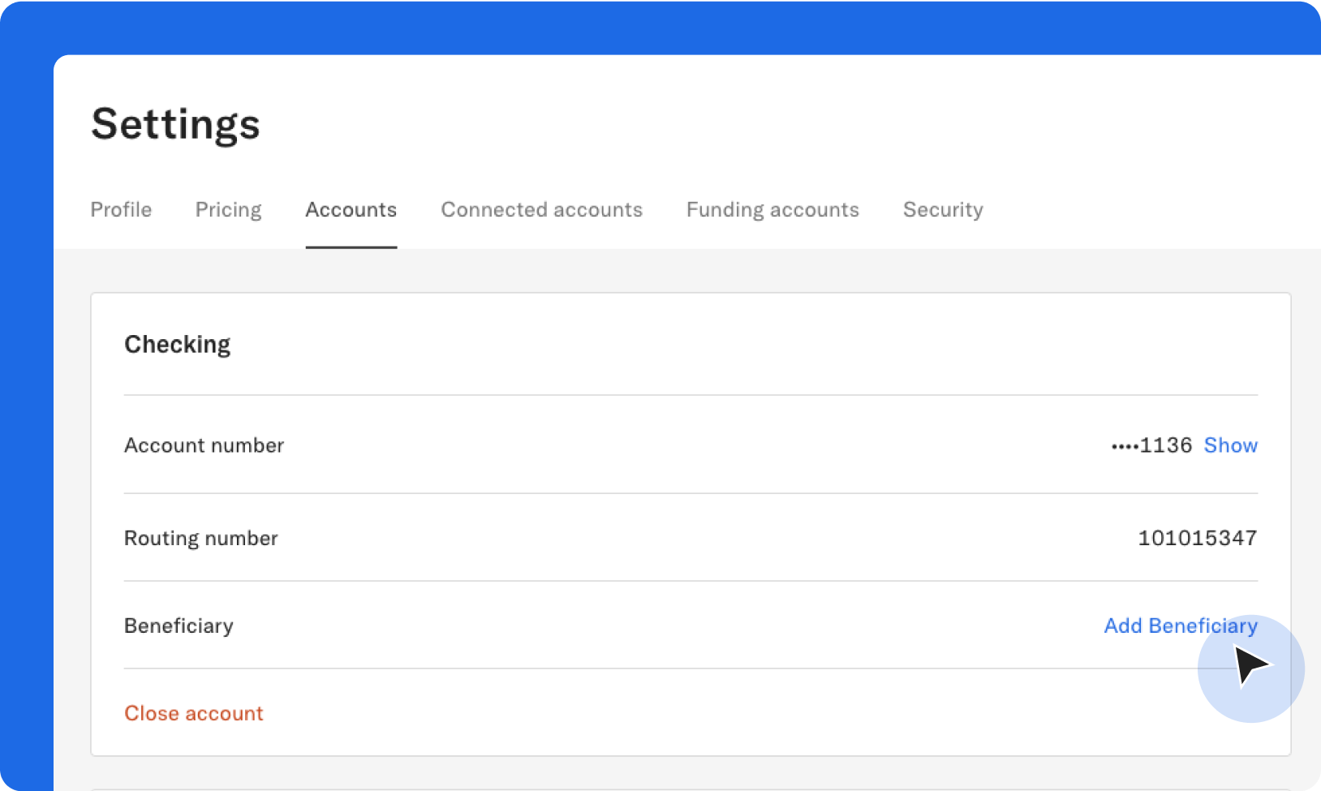Click the masked account number 1136
The image size is (1321, 791).
click(x=1151, y=445)
